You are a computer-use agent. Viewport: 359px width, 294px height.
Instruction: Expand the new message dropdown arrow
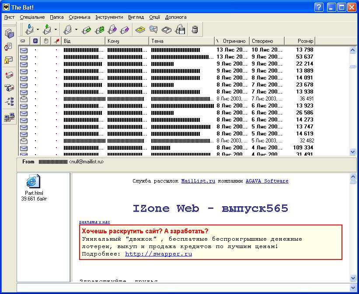76,30
